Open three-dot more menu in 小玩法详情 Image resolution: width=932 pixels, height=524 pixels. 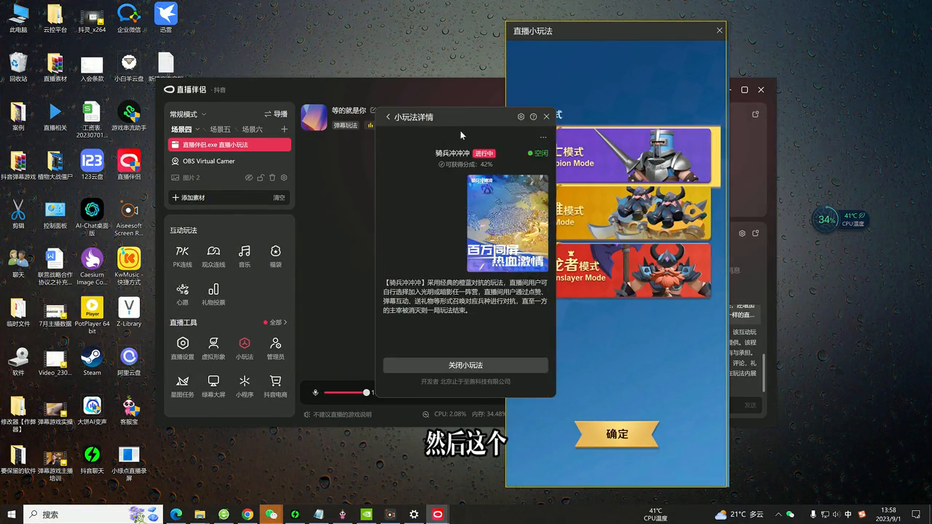tap(542, 138)
